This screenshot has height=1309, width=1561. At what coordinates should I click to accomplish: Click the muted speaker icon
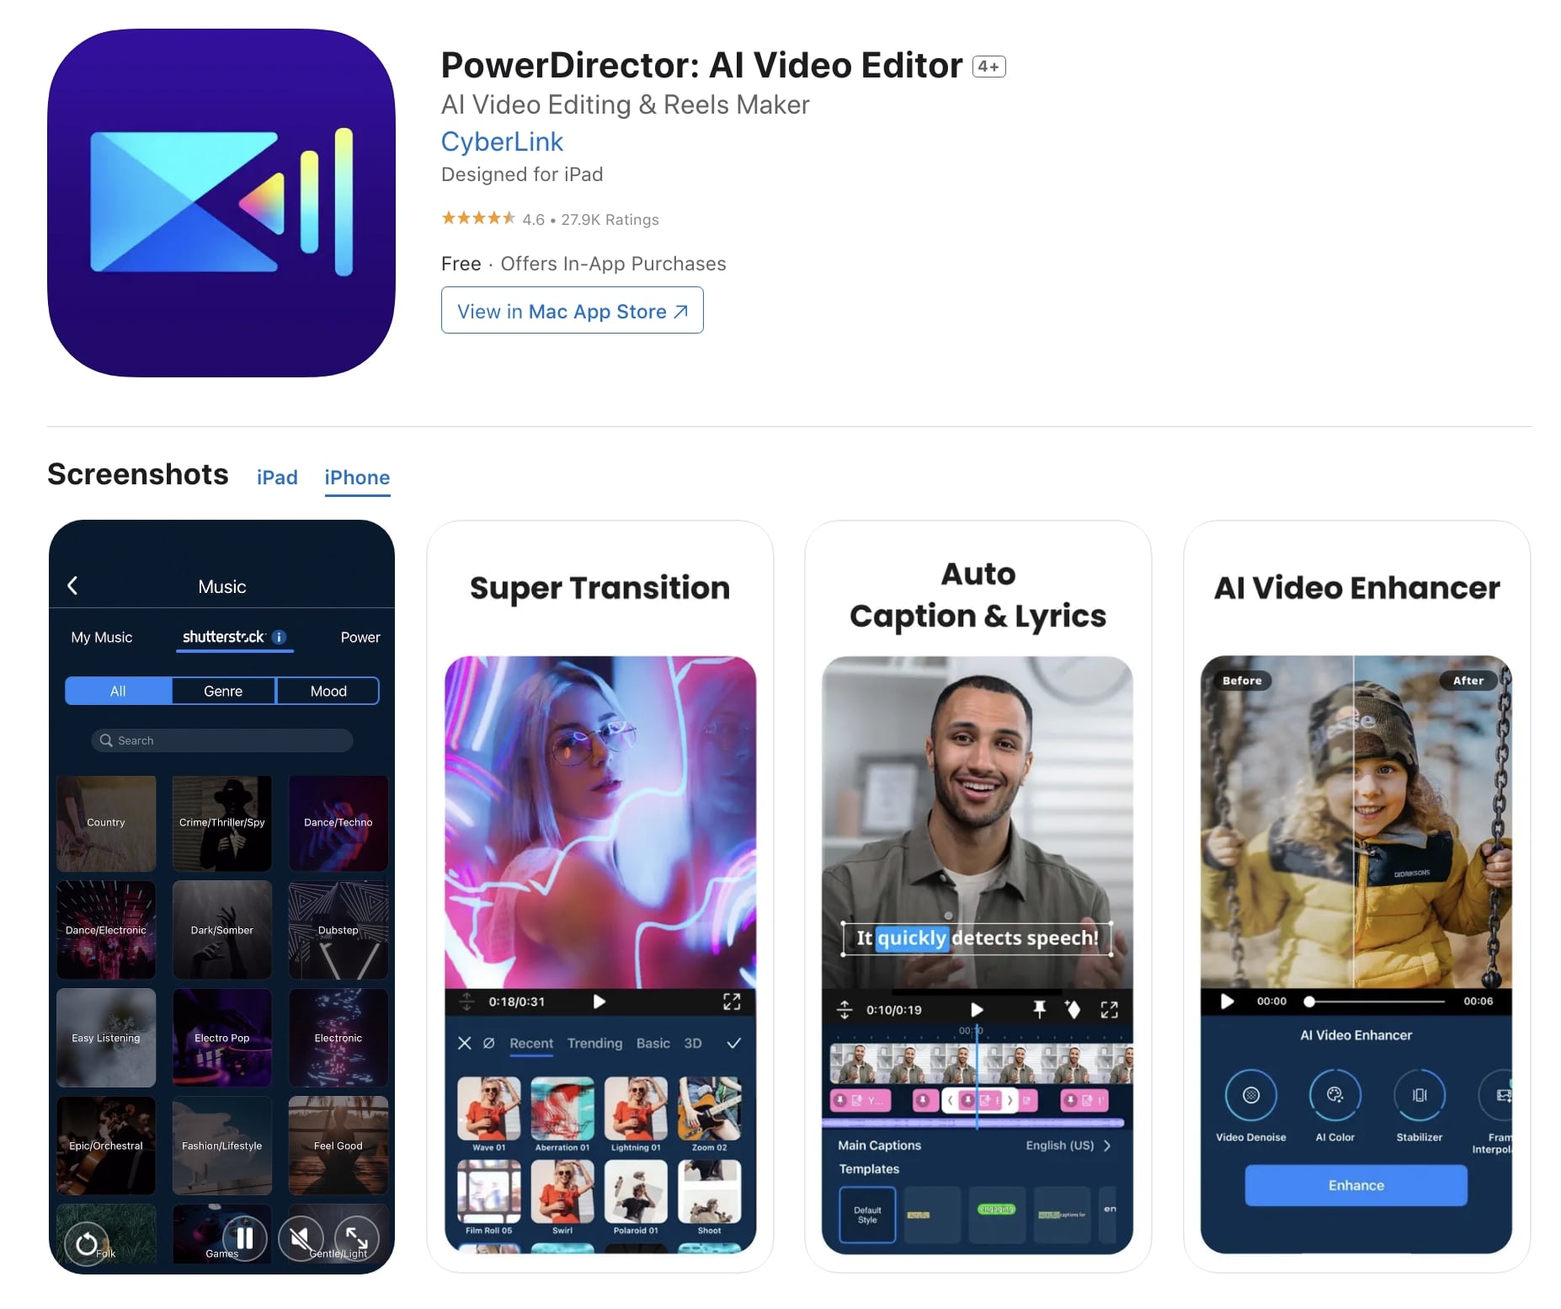tap(301, 1238)
